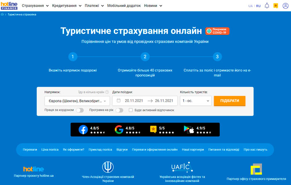Click the Hotline Finance logo
This screenshot has width=291, height=185.
[9, 6]
